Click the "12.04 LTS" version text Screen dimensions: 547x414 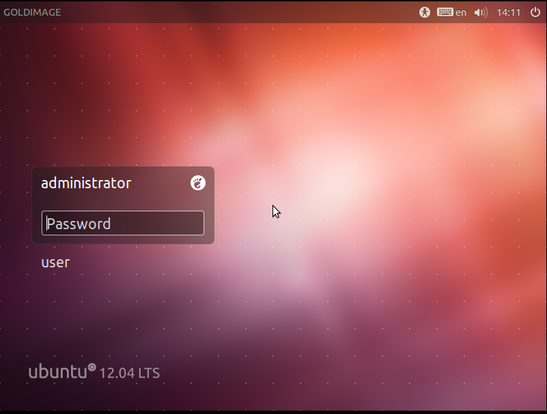[x=130, y=373]
